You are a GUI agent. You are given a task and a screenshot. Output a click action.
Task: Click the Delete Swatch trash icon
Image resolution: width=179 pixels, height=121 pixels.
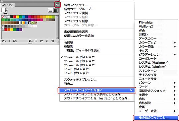click(53, 41)
